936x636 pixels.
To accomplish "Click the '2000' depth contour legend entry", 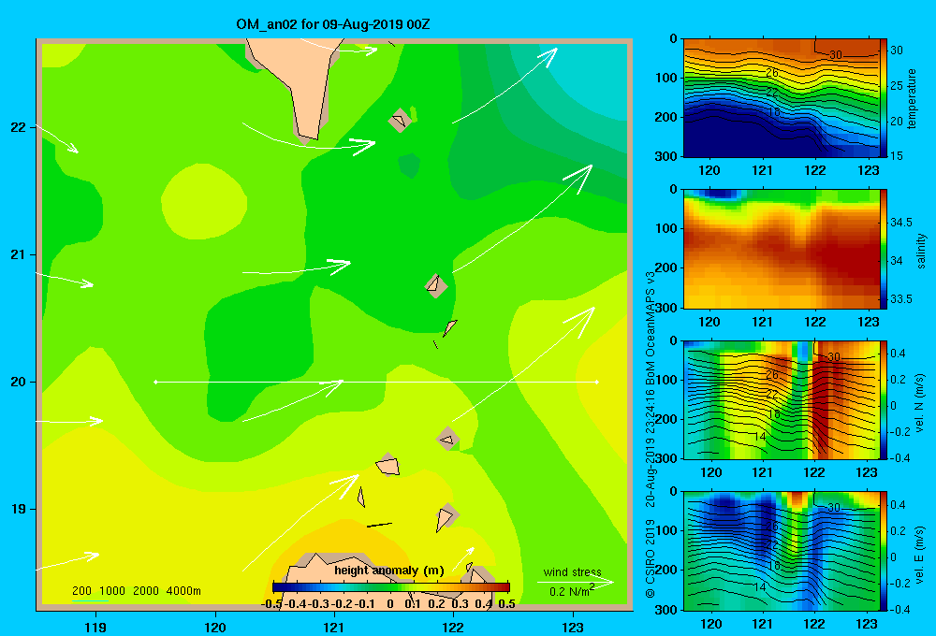I will click(146, 591).
